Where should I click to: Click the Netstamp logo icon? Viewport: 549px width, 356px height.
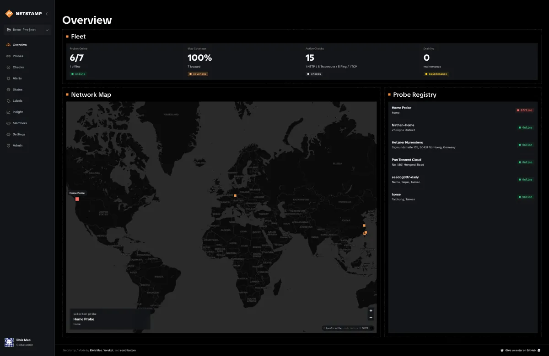pyautogui.click(x=9, y=14)
